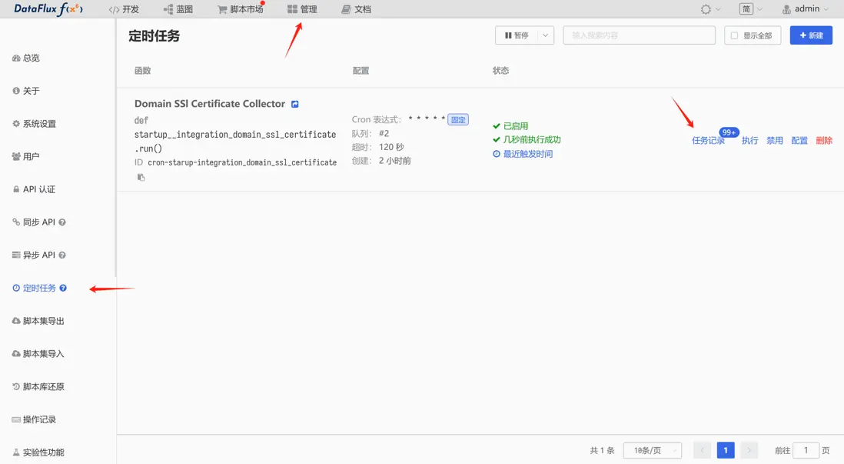Open 脚本集导入 in the sidebar
844x464 pixels.
click(38, 353)
